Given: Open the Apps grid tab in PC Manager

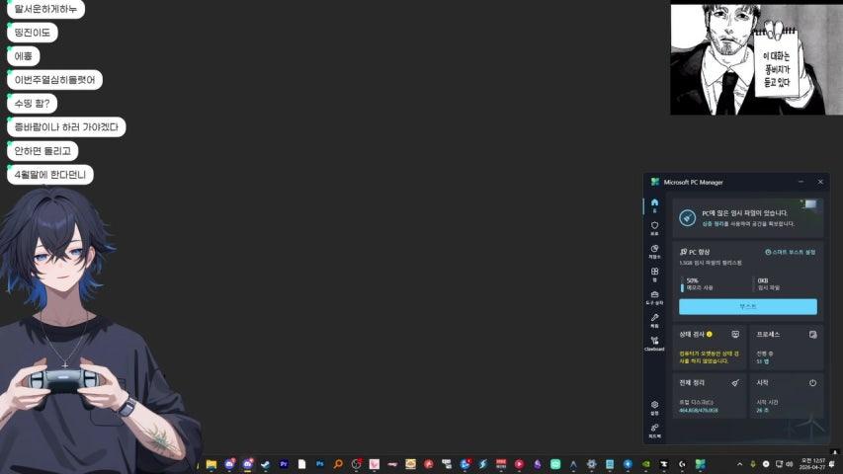Looking at the screenshot, I should pyautogui.click(x=654, y=275).
